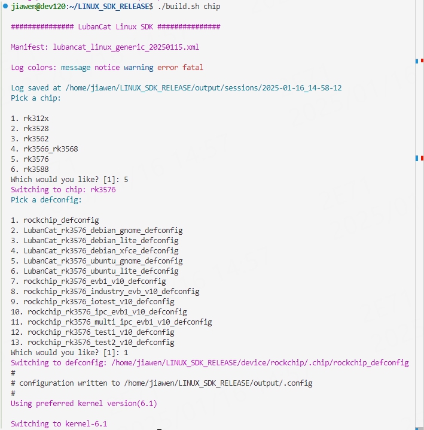Click 'Switching to kernel-6.1' line
This screenshot has width=424, height=430.
(x=59, y=424)
